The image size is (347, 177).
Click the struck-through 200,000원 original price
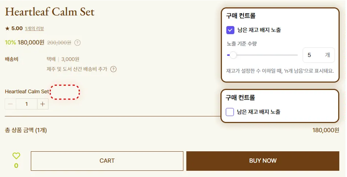pos(59,43)
